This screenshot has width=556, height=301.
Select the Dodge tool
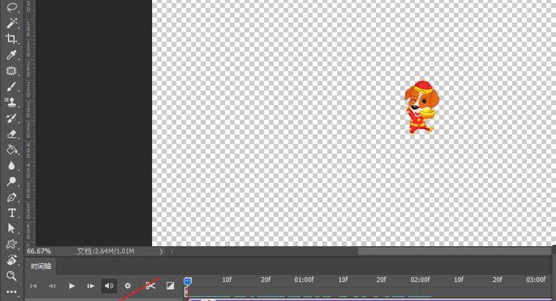click(11, 181)
